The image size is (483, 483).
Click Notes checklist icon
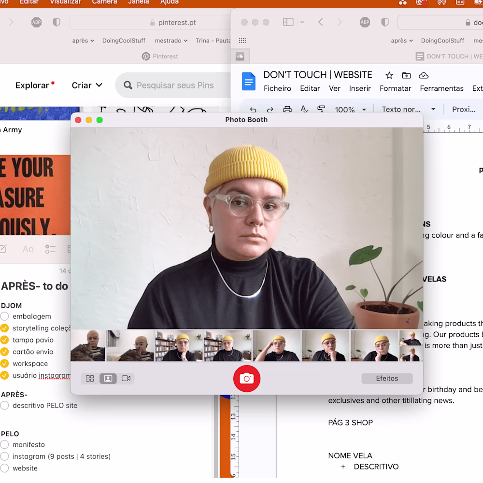[50, 249]
